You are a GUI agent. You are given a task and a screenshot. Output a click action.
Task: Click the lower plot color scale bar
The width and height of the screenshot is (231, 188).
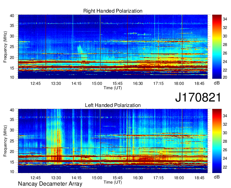coord(217,141)
